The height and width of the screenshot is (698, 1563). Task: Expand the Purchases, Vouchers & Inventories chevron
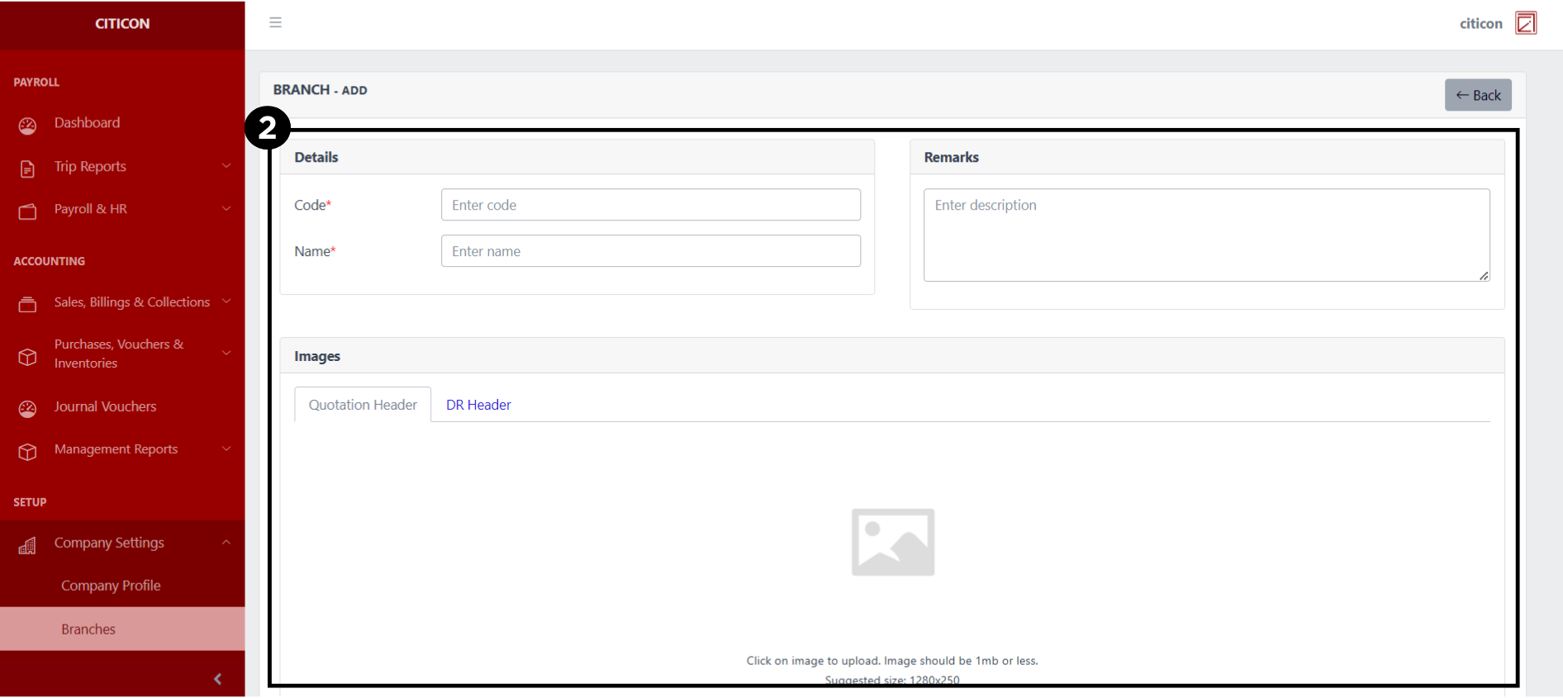tap(226, 354)
